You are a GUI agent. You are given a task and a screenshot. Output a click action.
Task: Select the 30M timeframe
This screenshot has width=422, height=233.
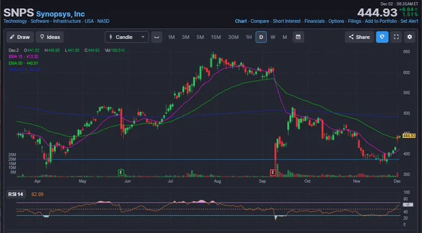click(x=233, y=37)
